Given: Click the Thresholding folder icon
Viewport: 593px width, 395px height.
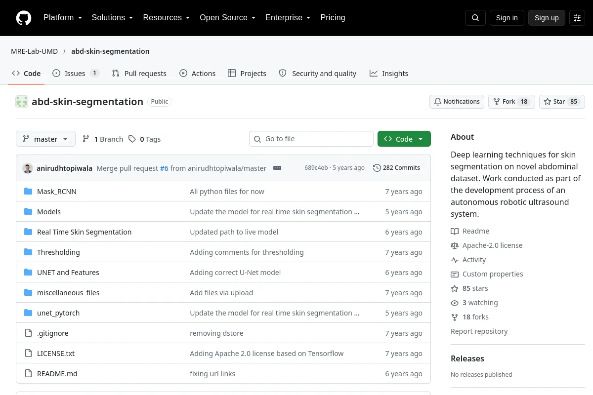Looking at the screenshot, I should pos(28,252).
